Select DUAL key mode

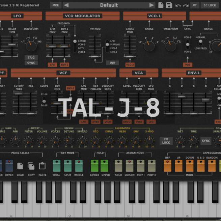[x=57, y=166]
